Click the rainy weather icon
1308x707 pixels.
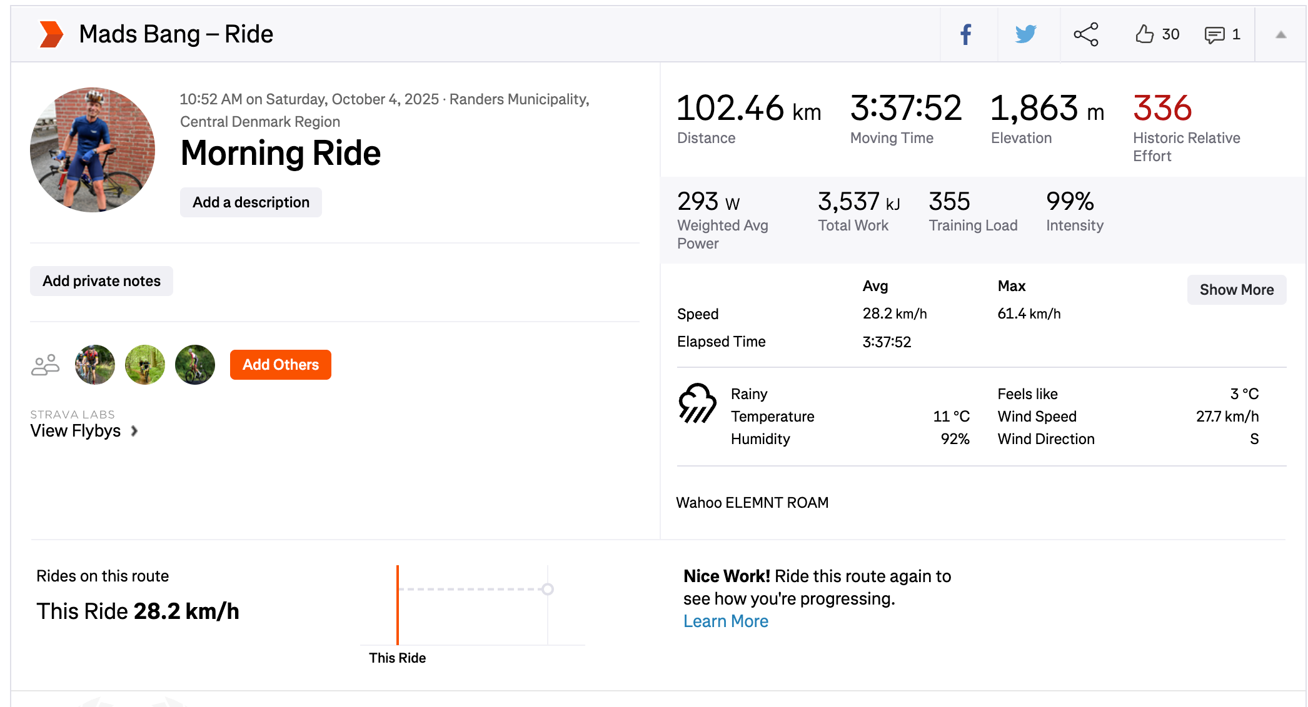tap(697, 403)
